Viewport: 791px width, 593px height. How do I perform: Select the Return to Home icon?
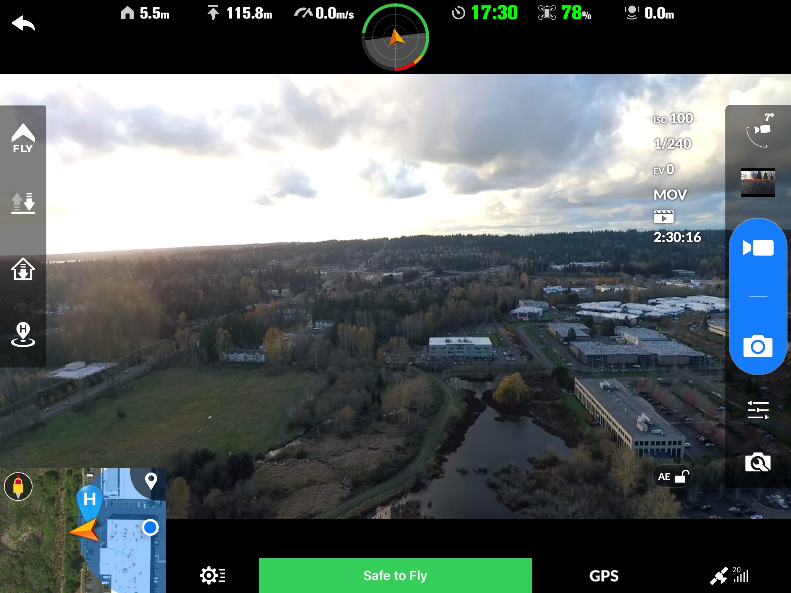(x=22, y=270)
